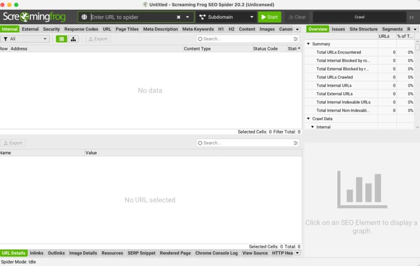Click the Clear button

tap(297, 17)
